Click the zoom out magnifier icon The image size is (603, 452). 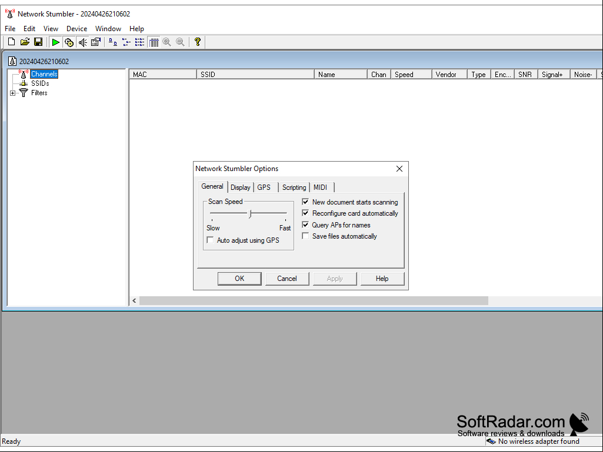pyautogui.click(x=181, y=42)
